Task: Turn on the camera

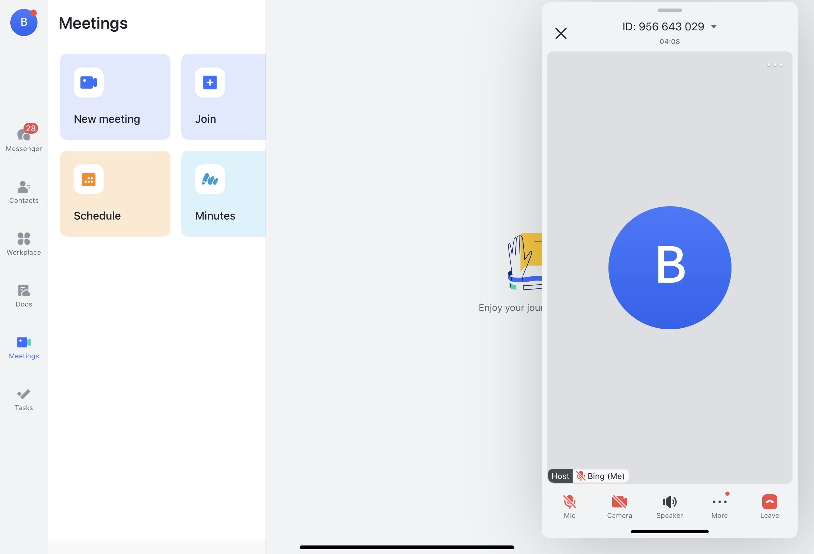Action: click(619, 506)
